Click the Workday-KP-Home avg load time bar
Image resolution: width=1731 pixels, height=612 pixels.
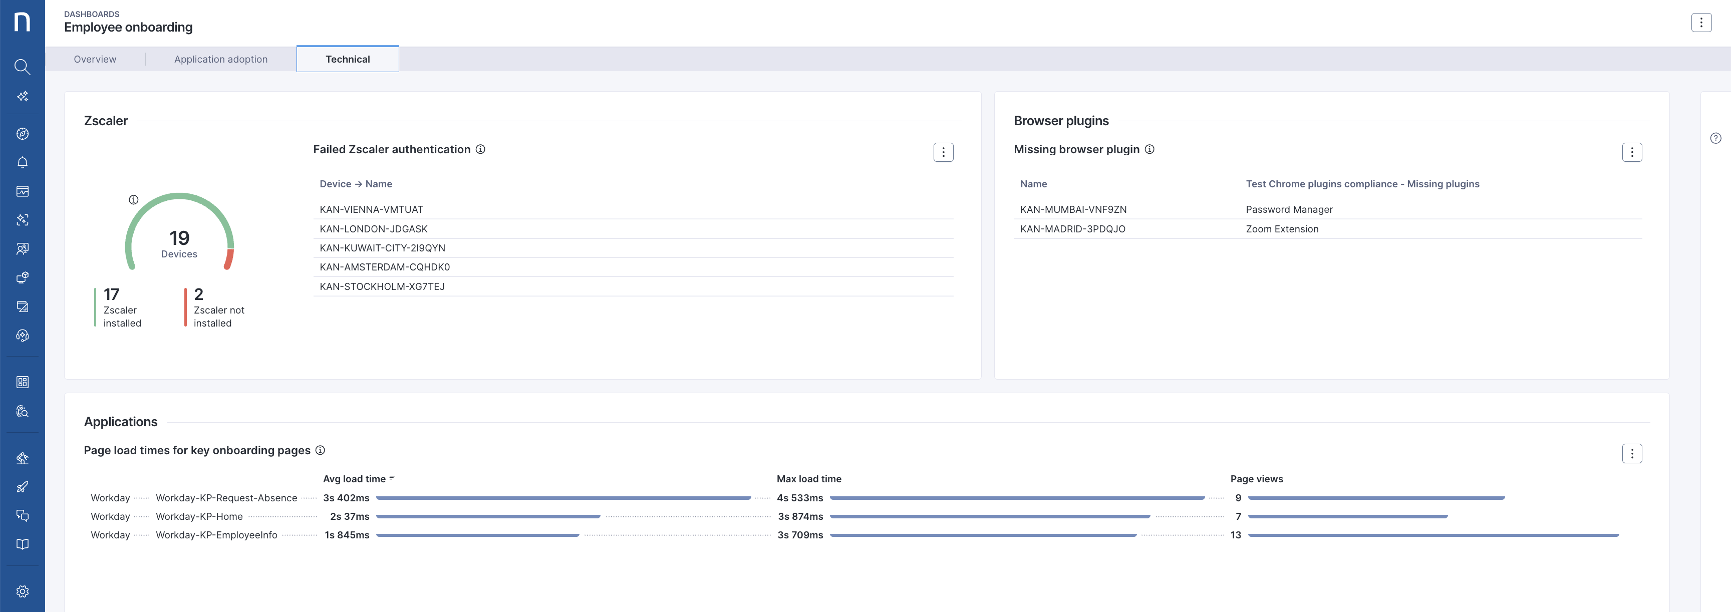pyautogui.click(x=488, y=517)
